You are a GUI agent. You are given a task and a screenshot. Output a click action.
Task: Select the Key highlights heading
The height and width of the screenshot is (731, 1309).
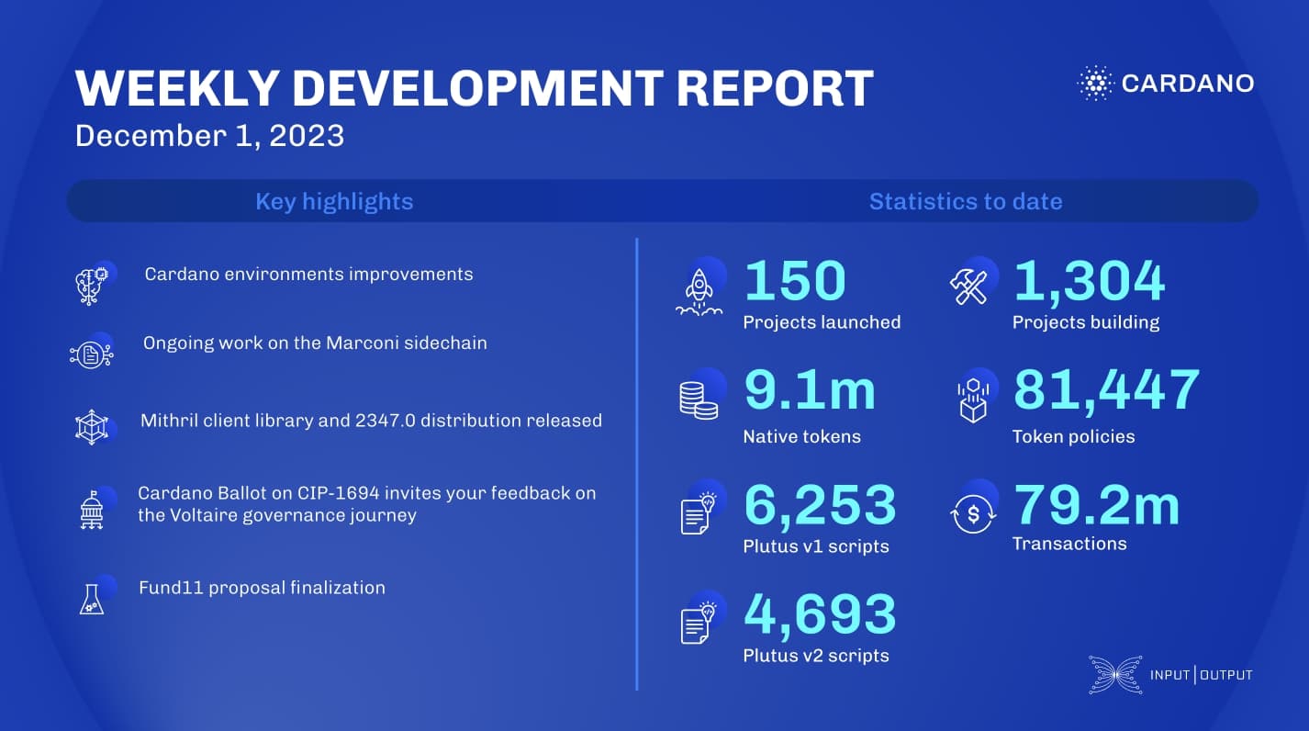click(334, 201)
